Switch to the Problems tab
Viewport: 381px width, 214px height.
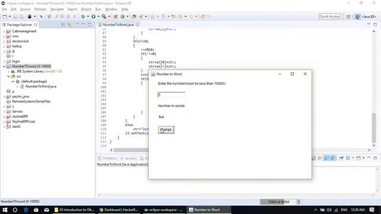[x=107, y=158]
